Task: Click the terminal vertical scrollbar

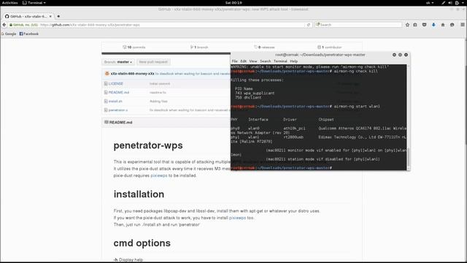Action: point(409,117)
